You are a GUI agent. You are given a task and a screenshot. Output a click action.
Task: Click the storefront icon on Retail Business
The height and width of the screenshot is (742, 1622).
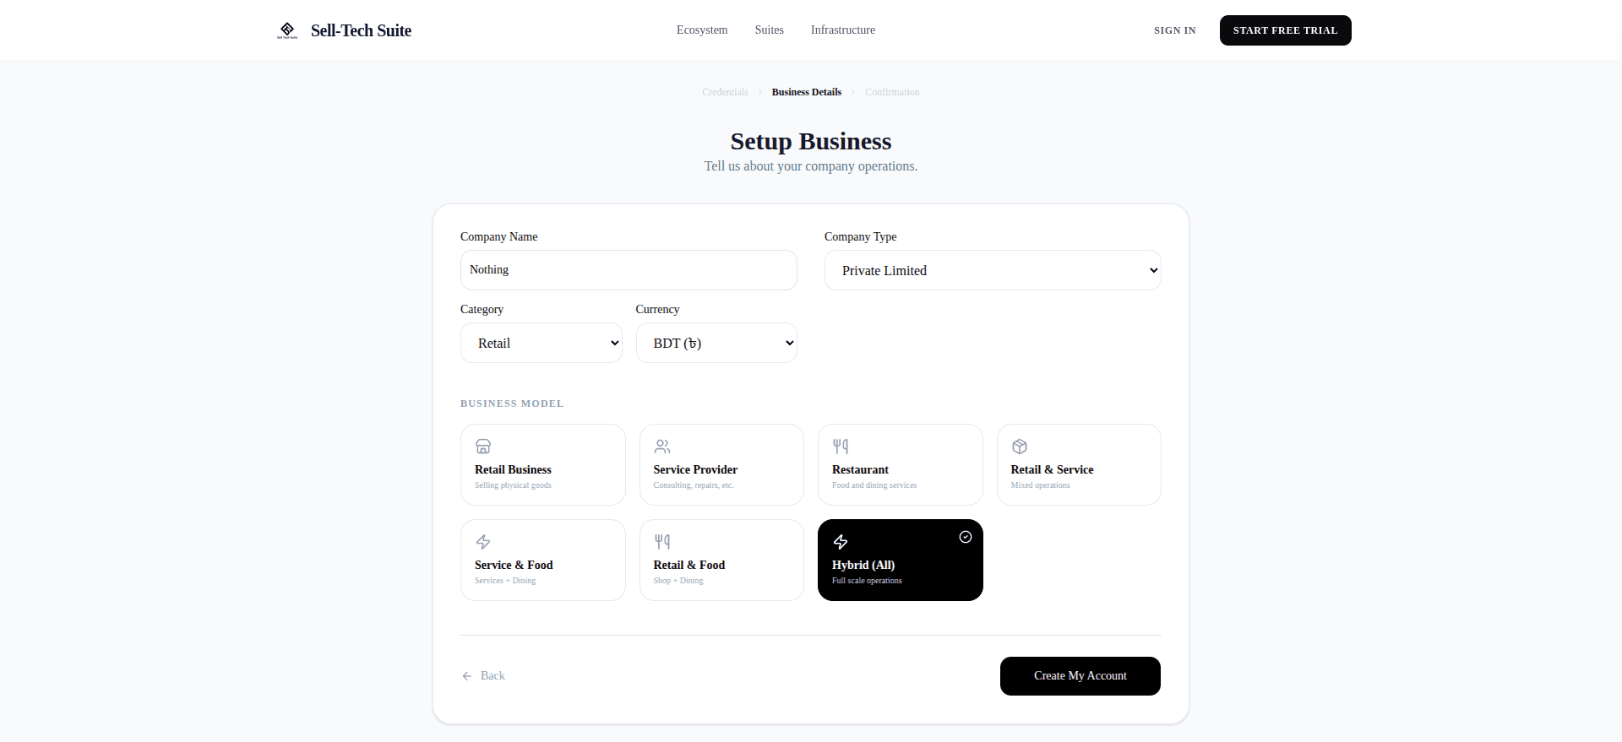point(483,447)
